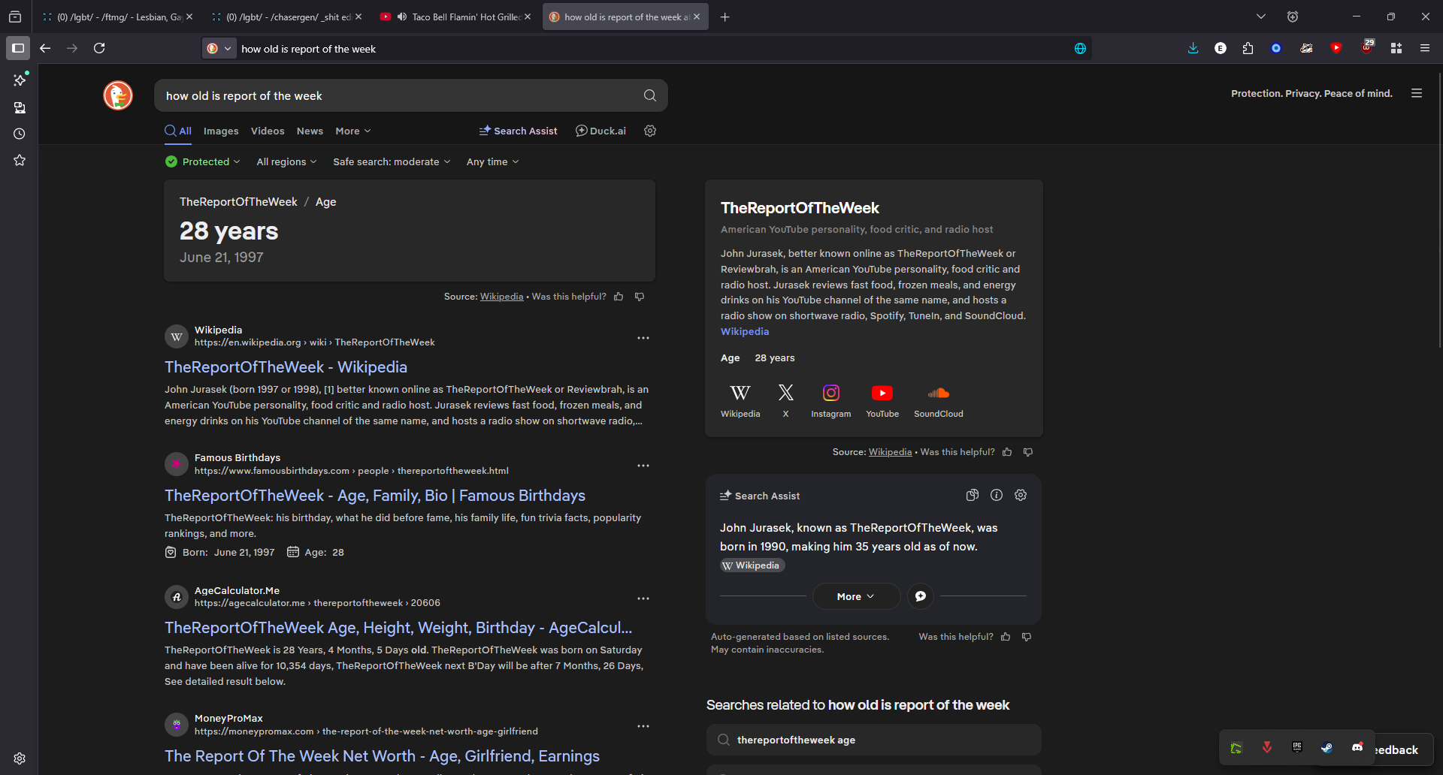Toggle the browser sidebar panel button

pos(18,48)
